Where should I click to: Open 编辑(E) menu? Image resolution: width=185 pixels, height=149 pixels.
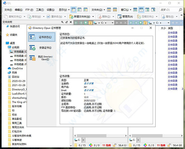tap(18, 10)
